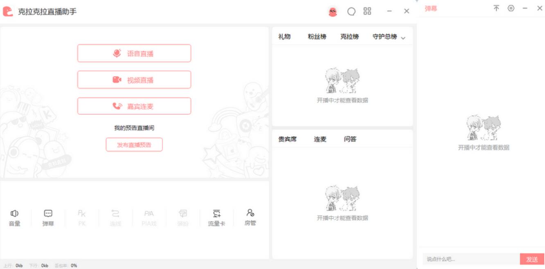Switch to the 连麦 tab
This screenshot has width=545, height=269.
point(320,139)
